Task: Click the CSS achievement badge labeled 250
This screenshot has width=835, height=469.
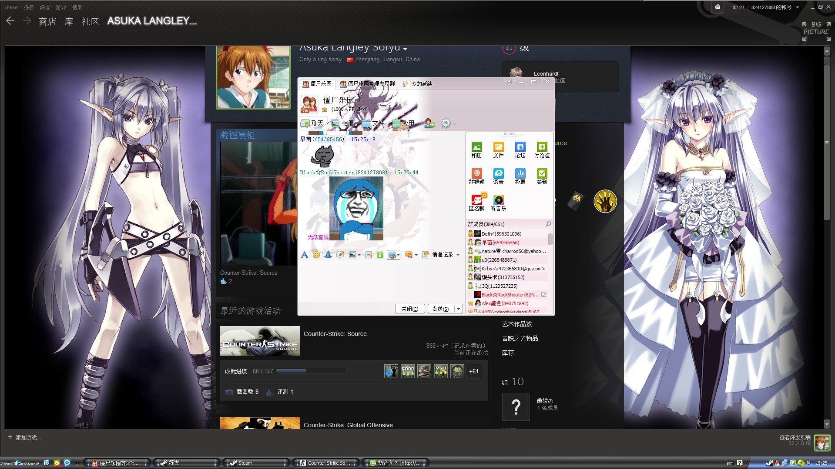Action: [x=441, y=371]
